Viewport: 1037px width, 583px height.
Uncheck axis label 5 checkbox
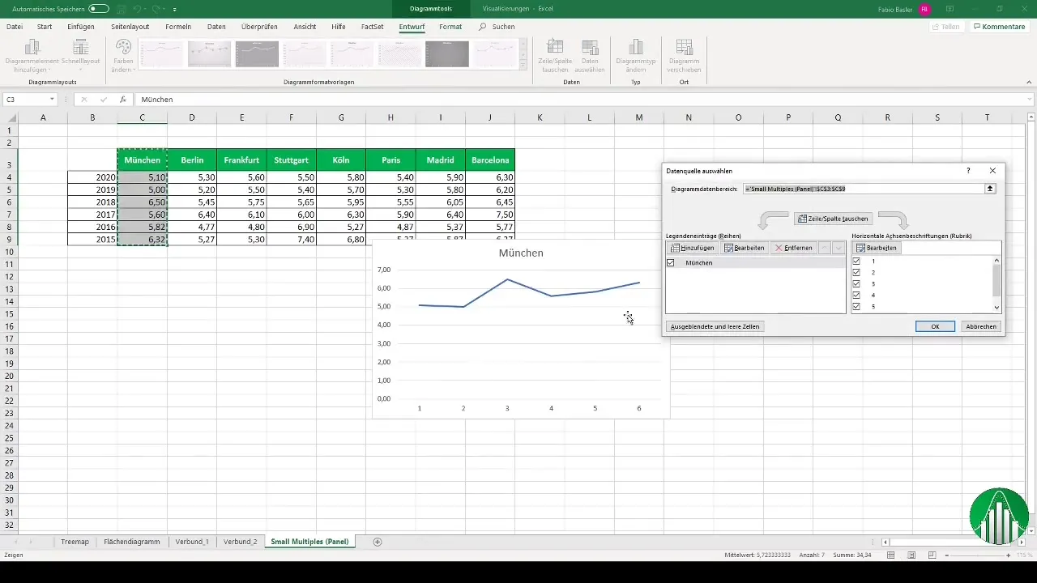857,307
